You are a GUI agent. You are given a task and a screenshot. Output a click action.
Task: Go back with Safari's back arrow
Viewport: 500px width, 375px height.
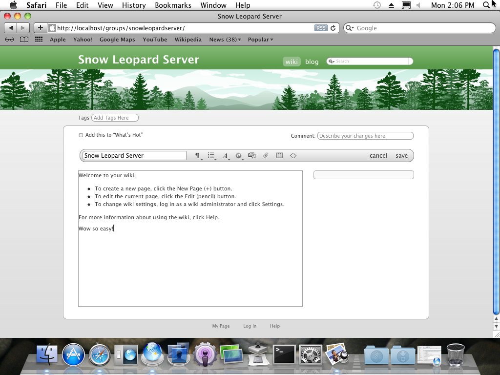11,28
